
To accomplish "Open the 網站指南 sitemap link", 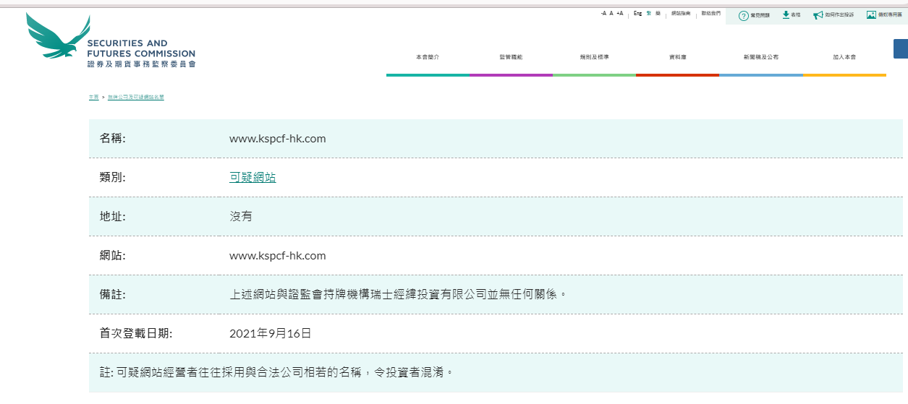I will pos(681,14).
